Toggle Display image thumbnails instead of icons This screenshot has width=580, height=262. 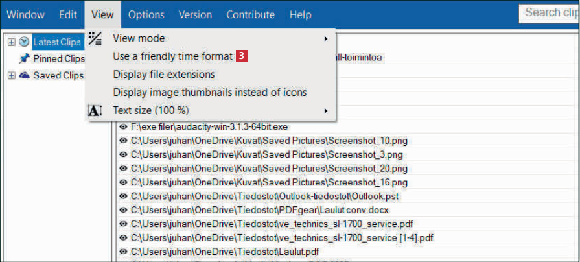210,93
